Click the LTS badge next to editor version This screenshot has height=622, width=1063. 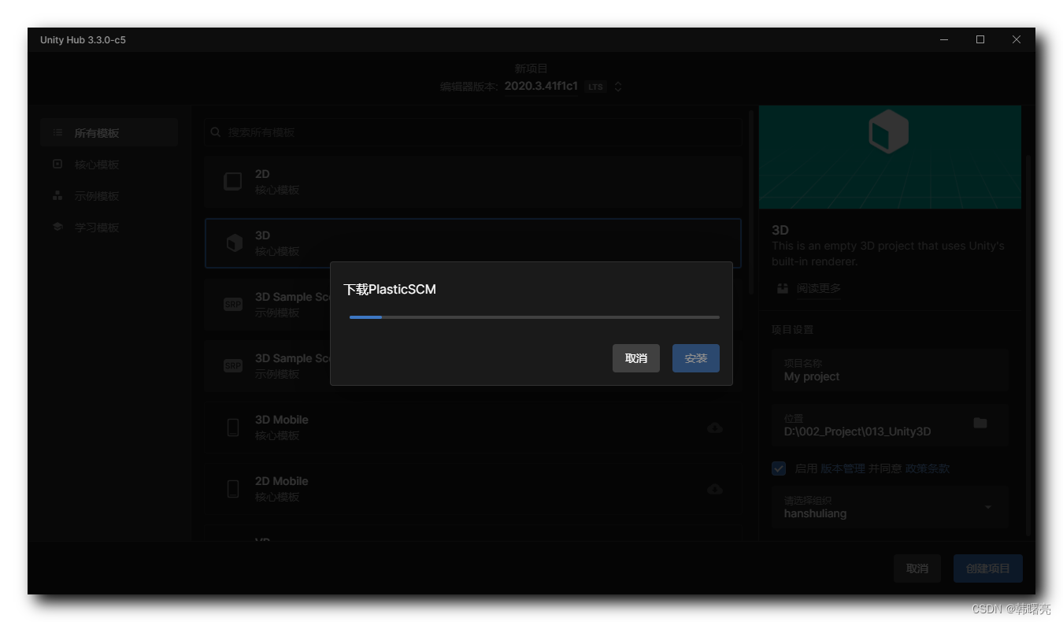point(595,87)
